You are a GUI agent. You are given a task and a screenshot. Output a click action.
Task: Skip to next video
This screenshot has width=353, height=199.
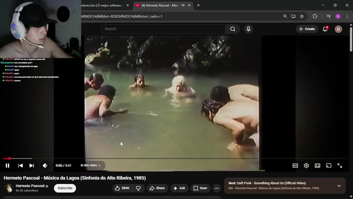[x=32, y=166]
